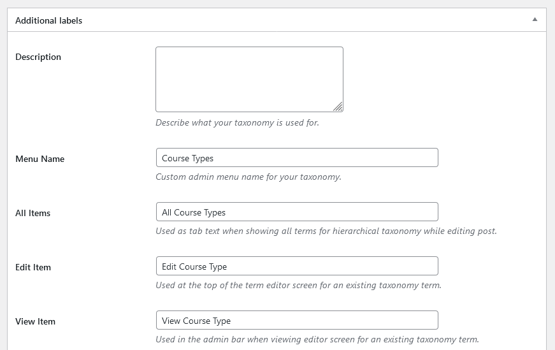
Task: Click the 'All Course Types' text in its field
Action: [194, 212]
